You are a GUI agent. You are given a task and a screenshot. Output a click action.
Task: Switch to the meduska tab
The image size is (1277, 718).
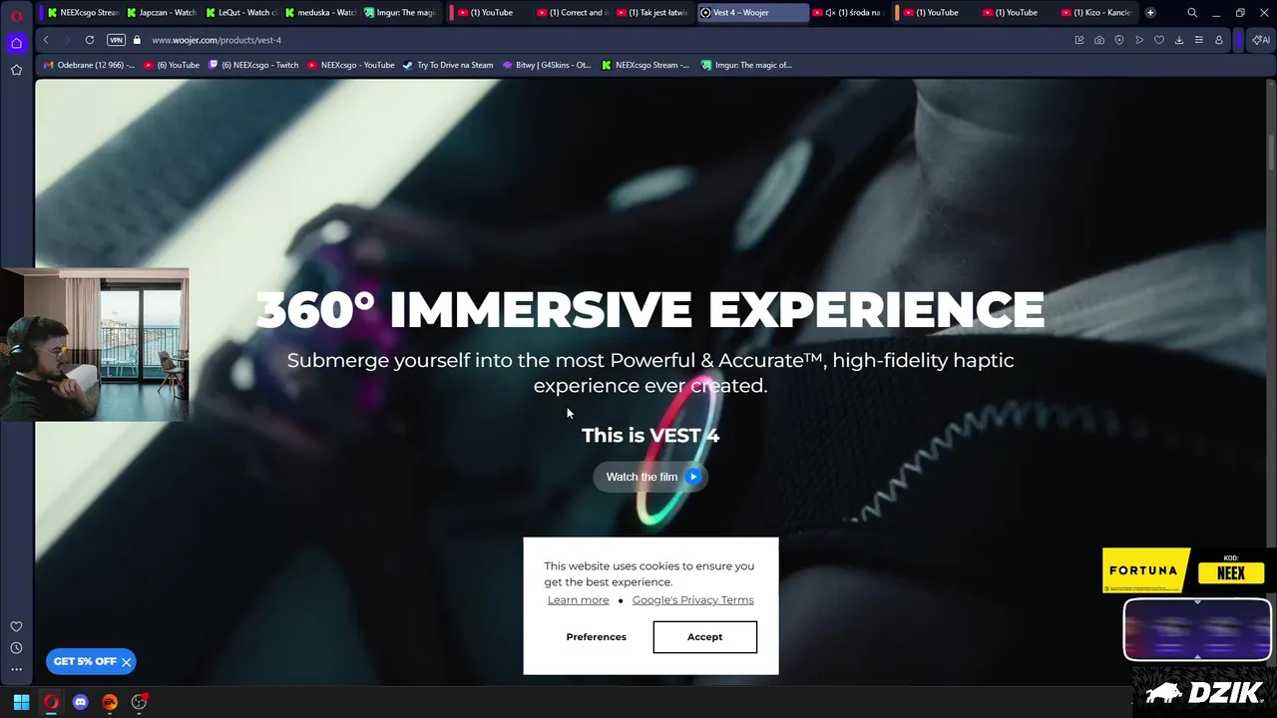pos(318,13)
